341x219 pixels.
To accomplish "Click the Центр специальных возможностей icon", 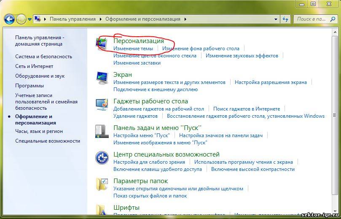I will coord(102,158).
